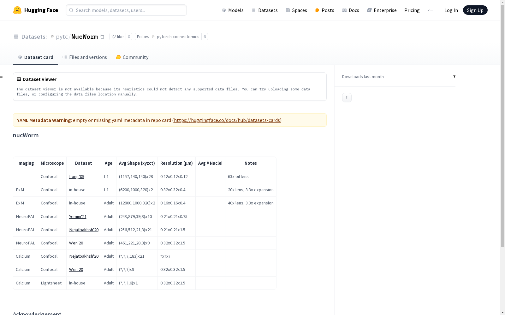Image resolution: width=505 pixels, height=315 pixels.
Task: Open Posts in top navigation
Action: click(325, 10)
